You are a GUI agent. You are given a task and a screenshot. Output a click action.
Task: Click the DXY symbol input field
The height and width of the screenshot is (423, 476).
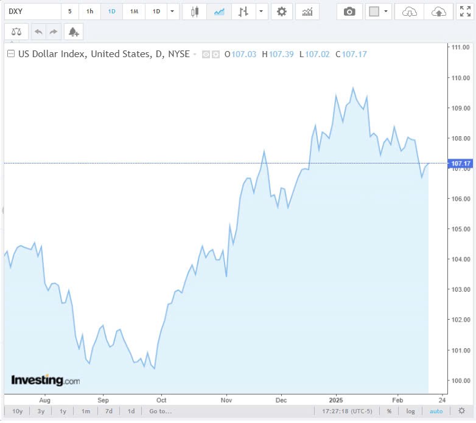coord(33,12)
